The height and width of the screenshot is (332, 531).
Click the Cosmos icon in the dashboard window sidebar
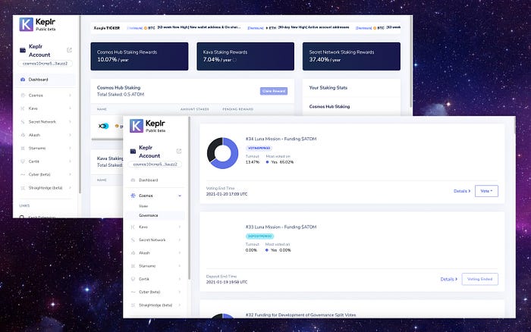pos(23,96)
